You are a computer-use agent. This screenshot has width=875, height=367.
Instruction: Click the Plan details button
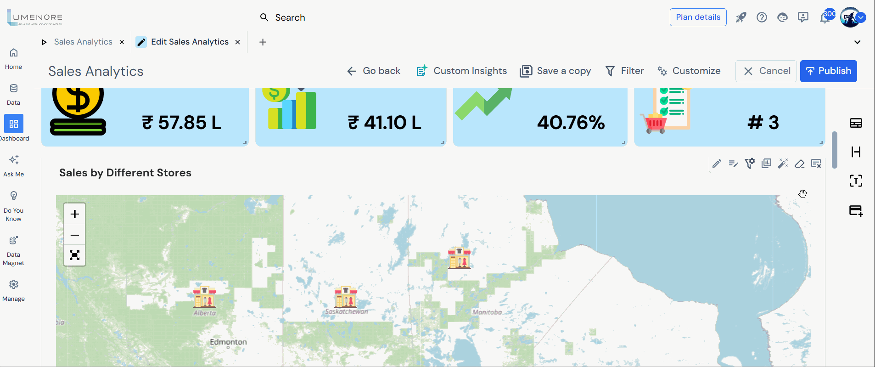(698, 17)
